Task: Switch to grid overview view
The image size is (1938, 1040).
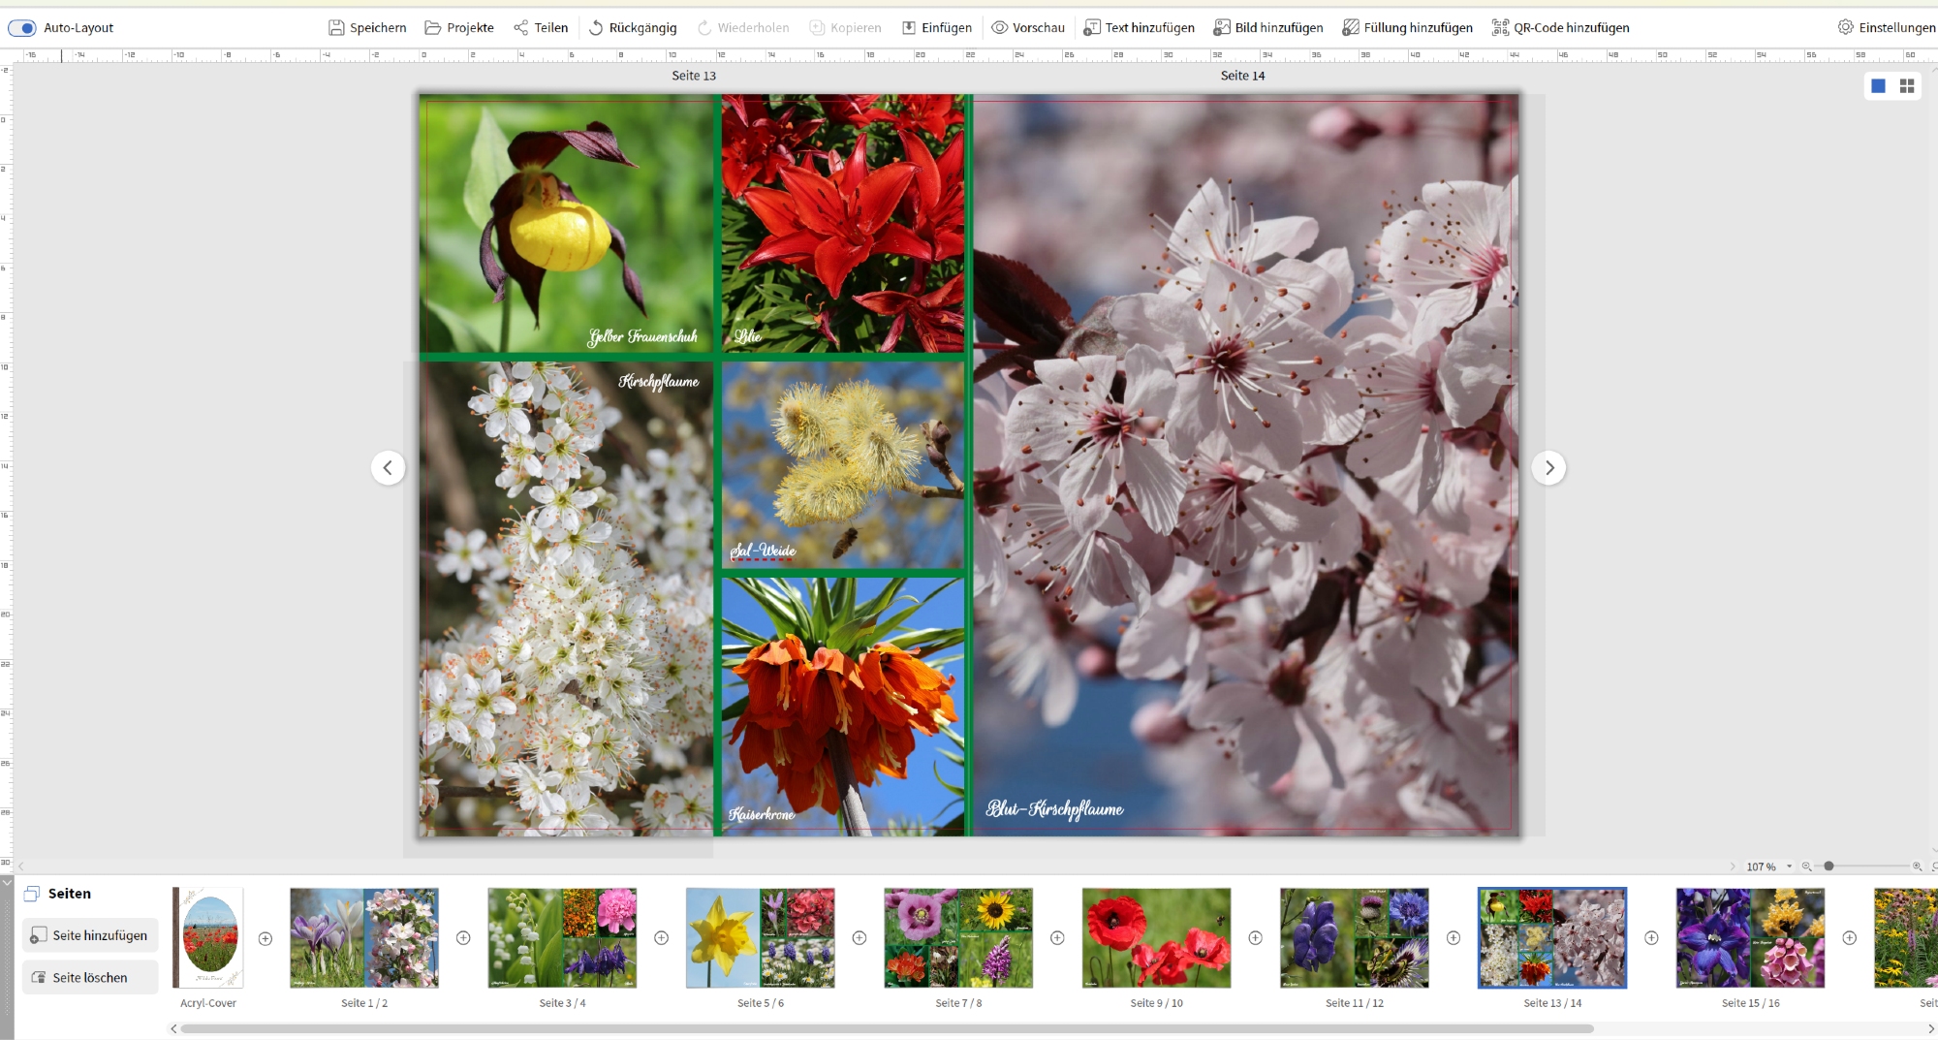Action: click(x=1907, y=86)
